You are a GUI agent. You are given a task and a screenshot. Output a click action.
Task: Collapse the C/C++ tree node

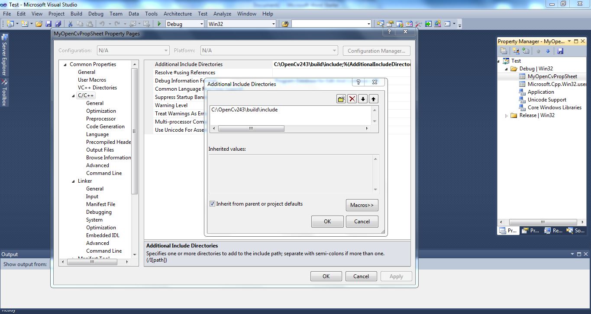coord(73,96)
